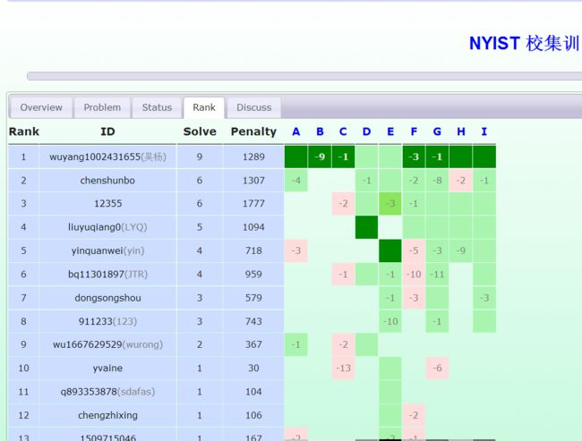Open problem C column link
This screenshot has height=441, width=582.
tap(343, 131)
